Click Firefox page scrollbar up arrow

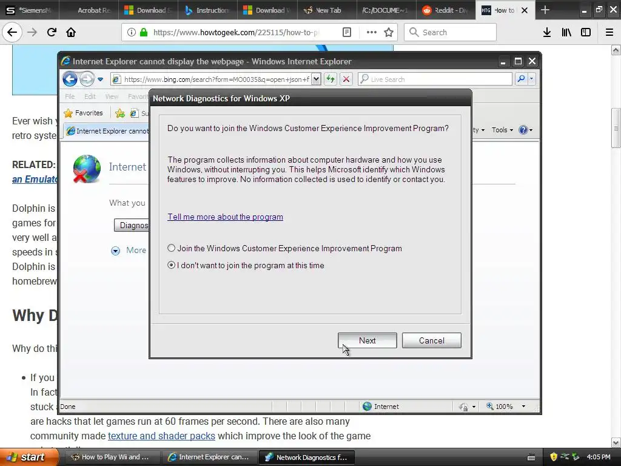[616, 50]
